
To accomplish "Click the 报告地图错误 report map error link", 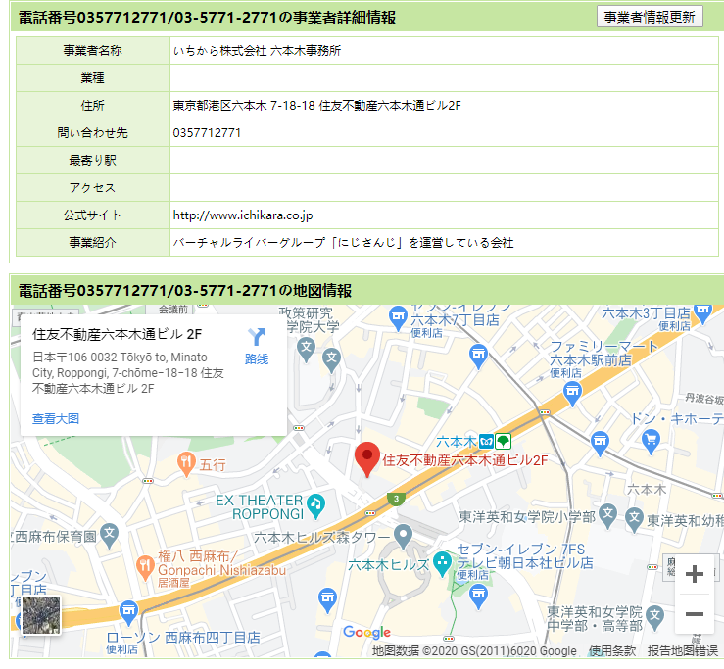I will [683, 651].
